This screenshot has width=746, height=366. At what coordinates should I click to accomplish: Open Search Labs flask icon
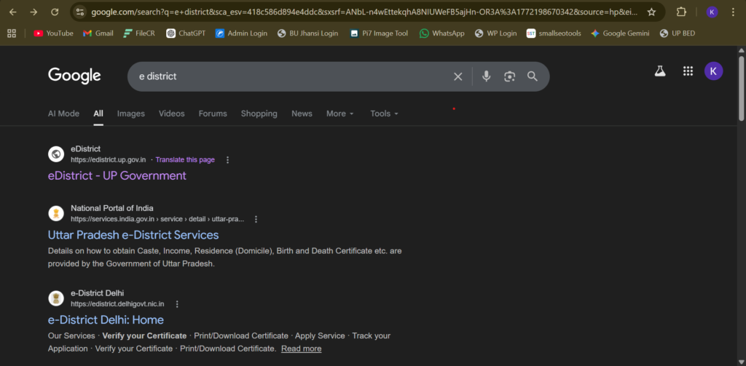tap(660, 71)
